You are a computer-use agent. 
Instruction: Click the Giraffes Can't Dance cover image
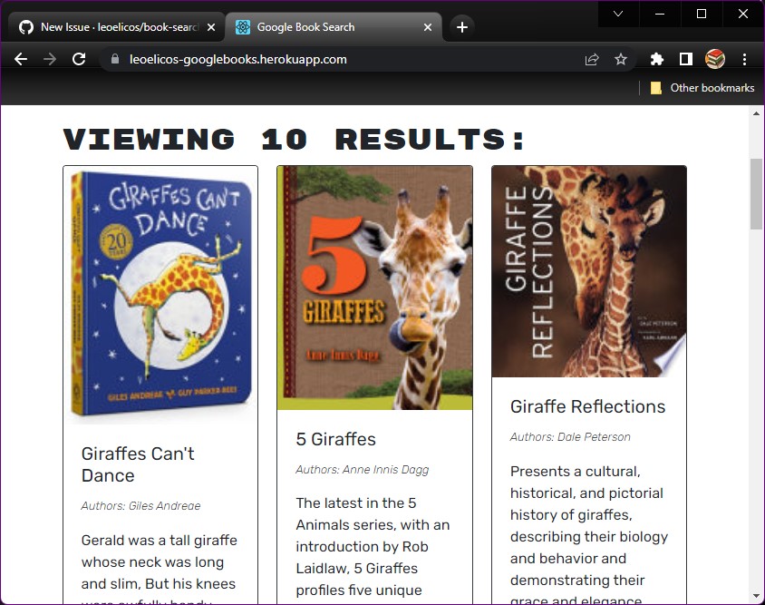[x=160, y=295]
